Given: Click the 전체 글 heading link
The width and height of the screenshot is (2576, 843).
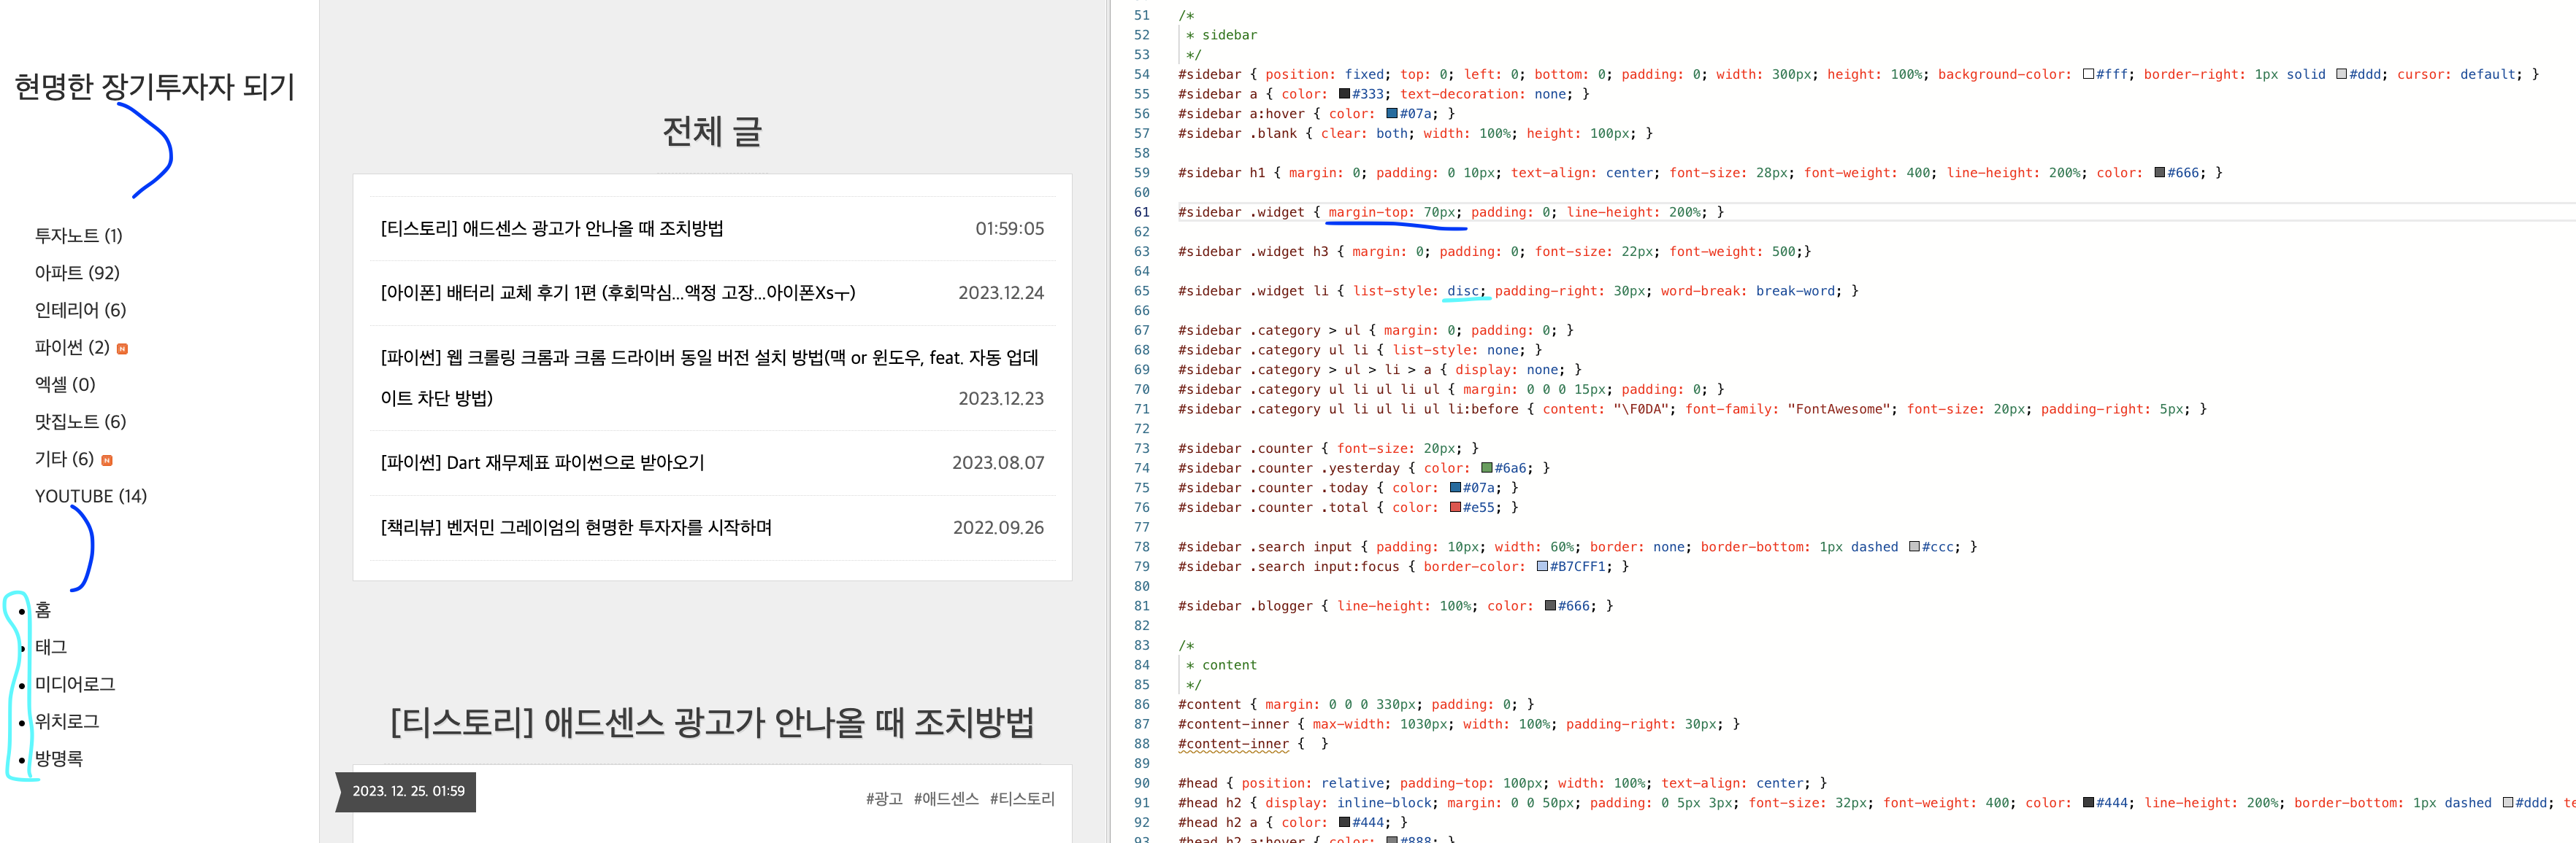Looking at the screenshot, I should [712, 131].
